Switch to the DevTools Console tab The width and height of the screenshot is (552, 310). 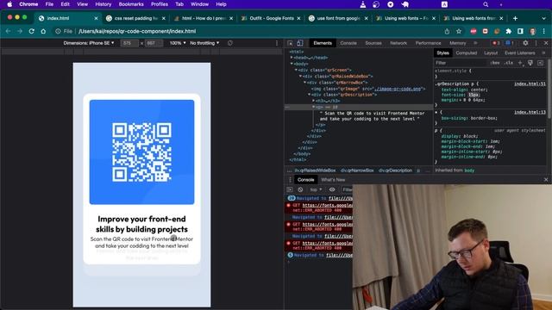click(x=348, y=43)
